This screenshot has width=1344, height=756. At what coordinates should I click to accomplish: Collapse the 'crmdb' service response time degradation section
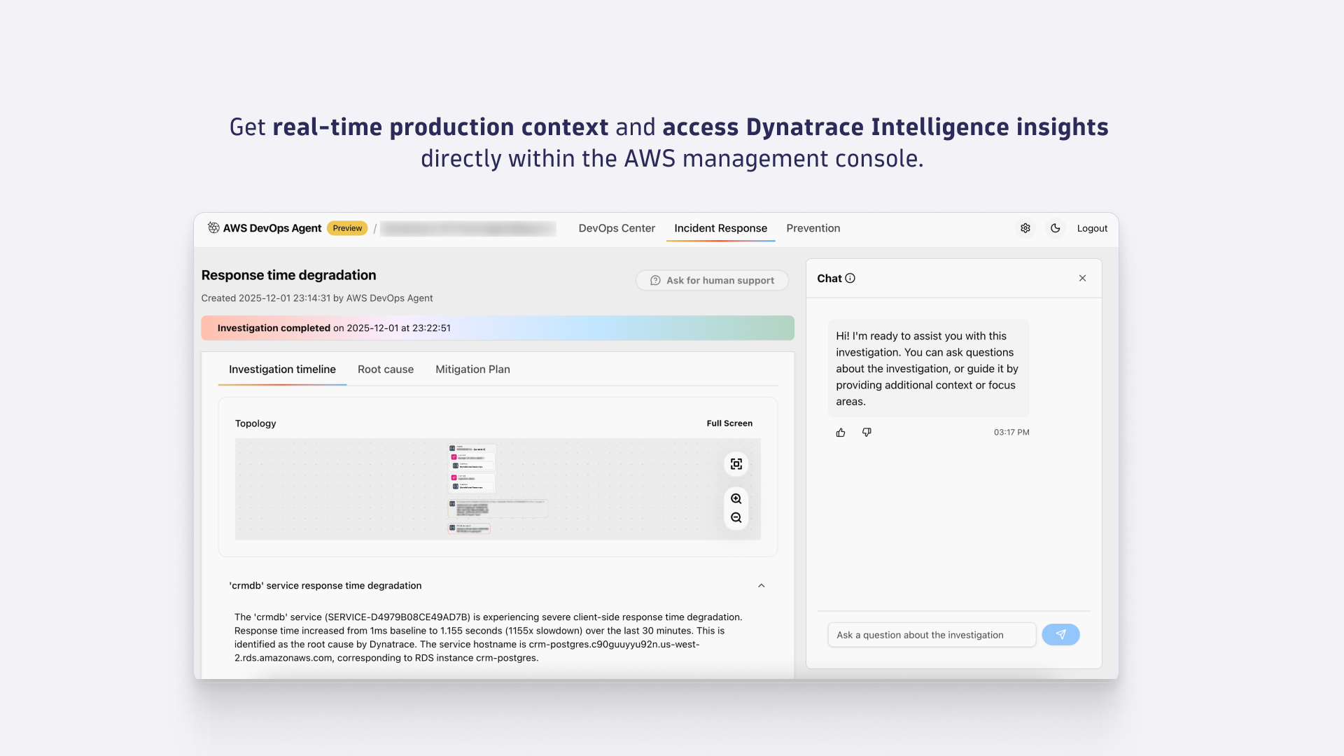coord(762,586)
